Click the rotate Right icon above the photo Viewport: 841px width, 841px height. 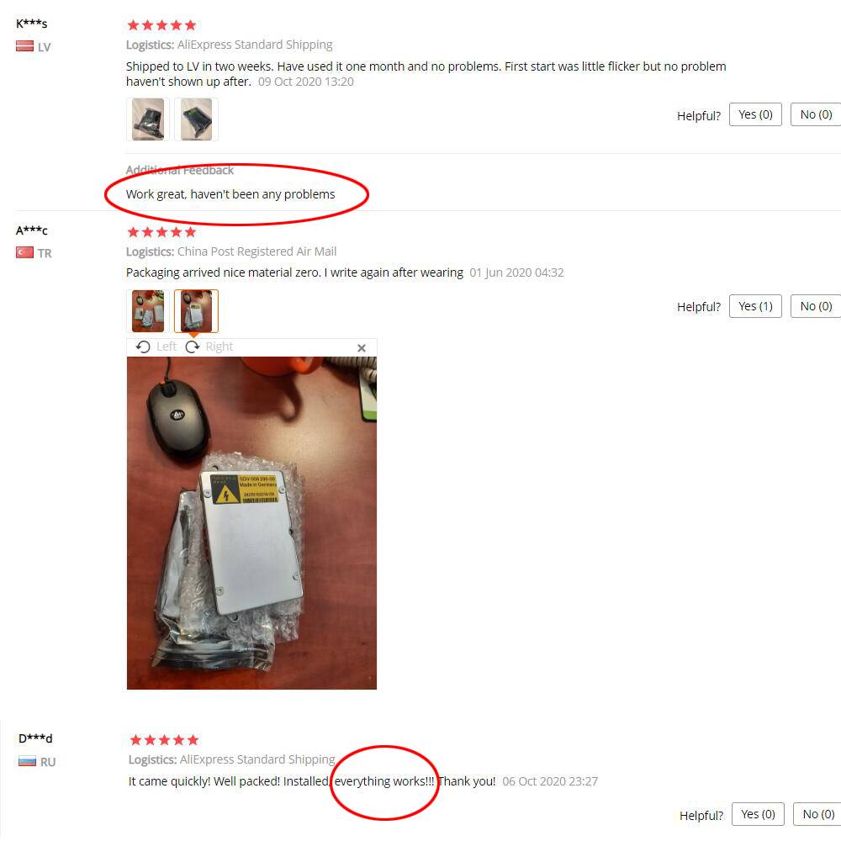(x=192, y=347)
